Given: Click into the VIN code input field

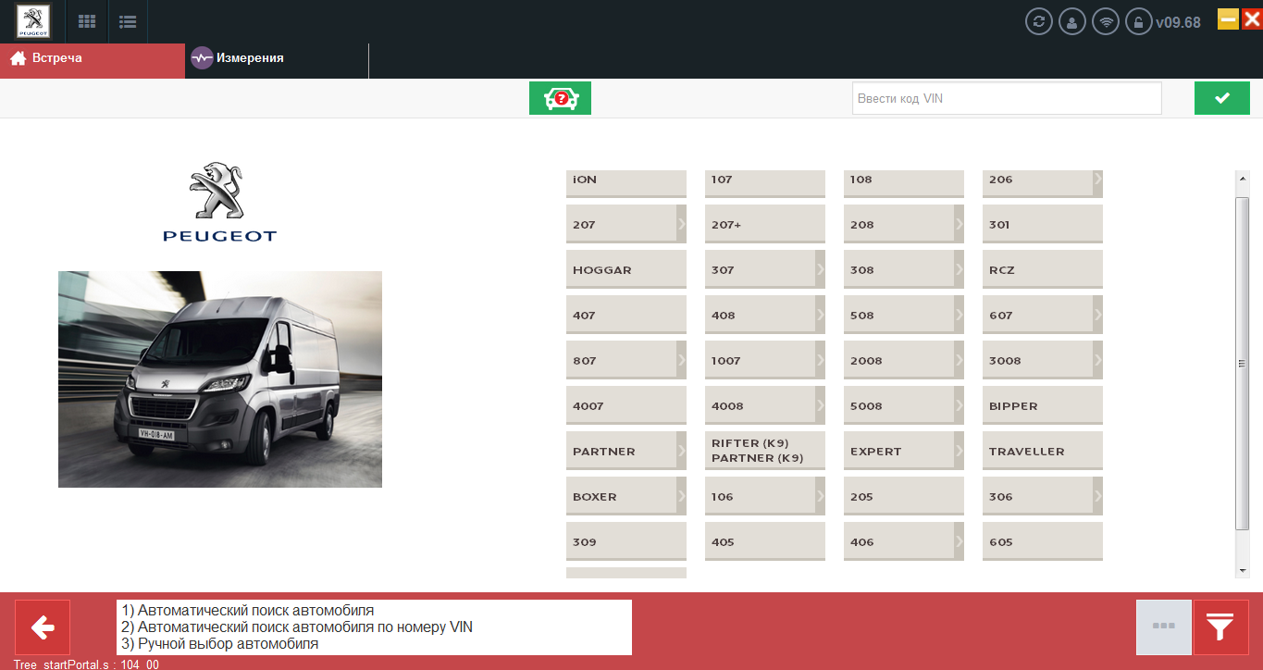Looking at the screenshot, I should coord(1007,98).
